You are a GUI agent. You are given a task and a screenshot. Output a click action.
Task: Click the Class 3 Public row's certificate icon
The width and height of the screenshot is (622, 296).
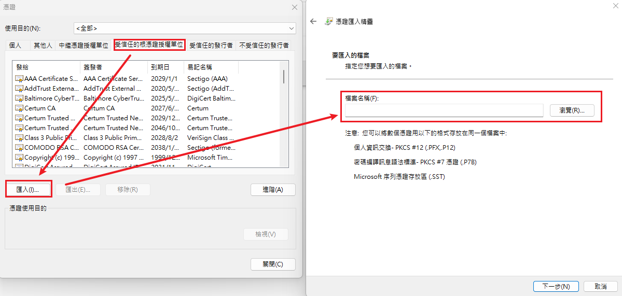[x=19, y=138]
